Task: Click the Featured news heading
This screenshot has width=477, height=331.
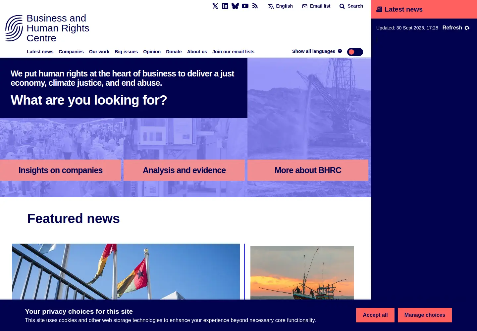Action: point(74,218)
